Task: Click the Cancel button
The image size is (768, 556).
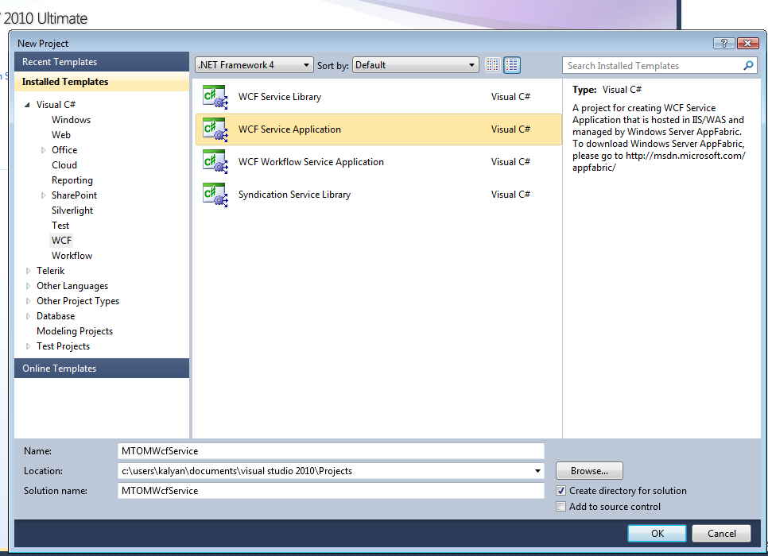Action: [721, 534]
